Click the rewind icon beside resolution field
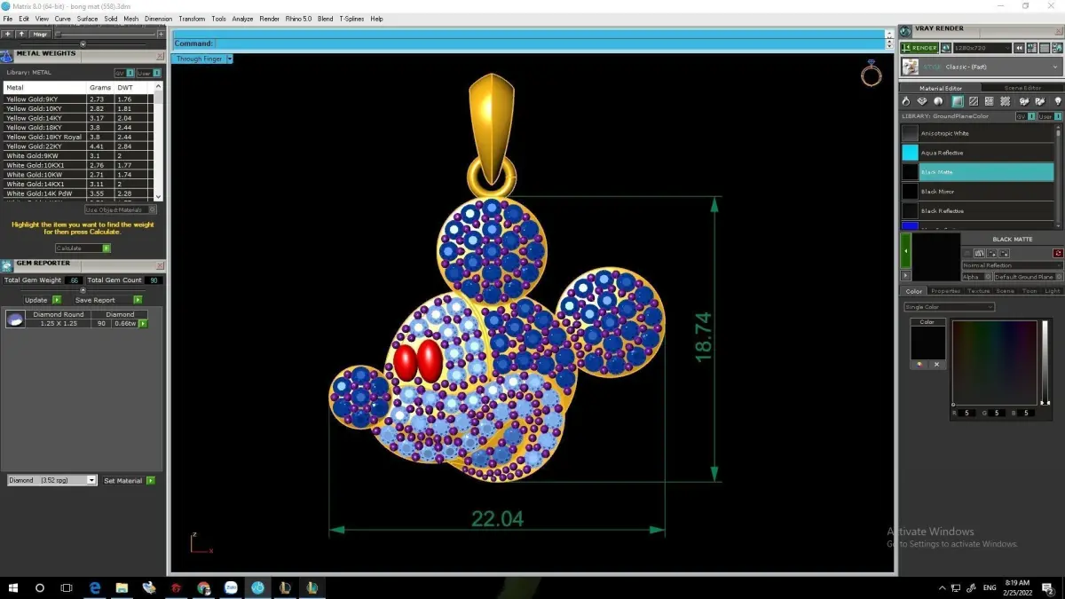 1019,48
